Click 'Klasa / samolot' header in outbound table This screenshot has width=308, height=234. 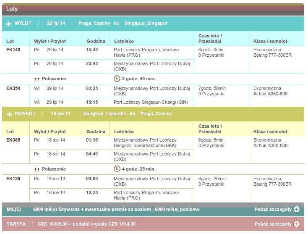point(270,41)
